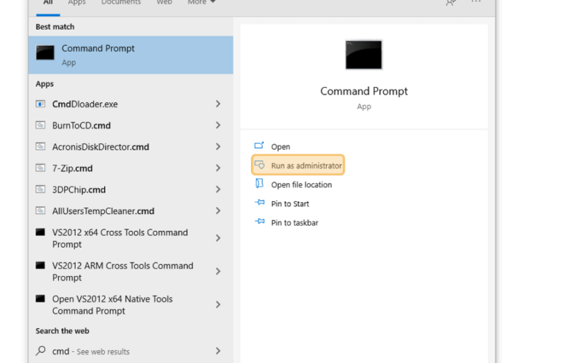Click the Open launch icon
The height and width of the screenshot is (363, 582).
(x=259, y=146)
